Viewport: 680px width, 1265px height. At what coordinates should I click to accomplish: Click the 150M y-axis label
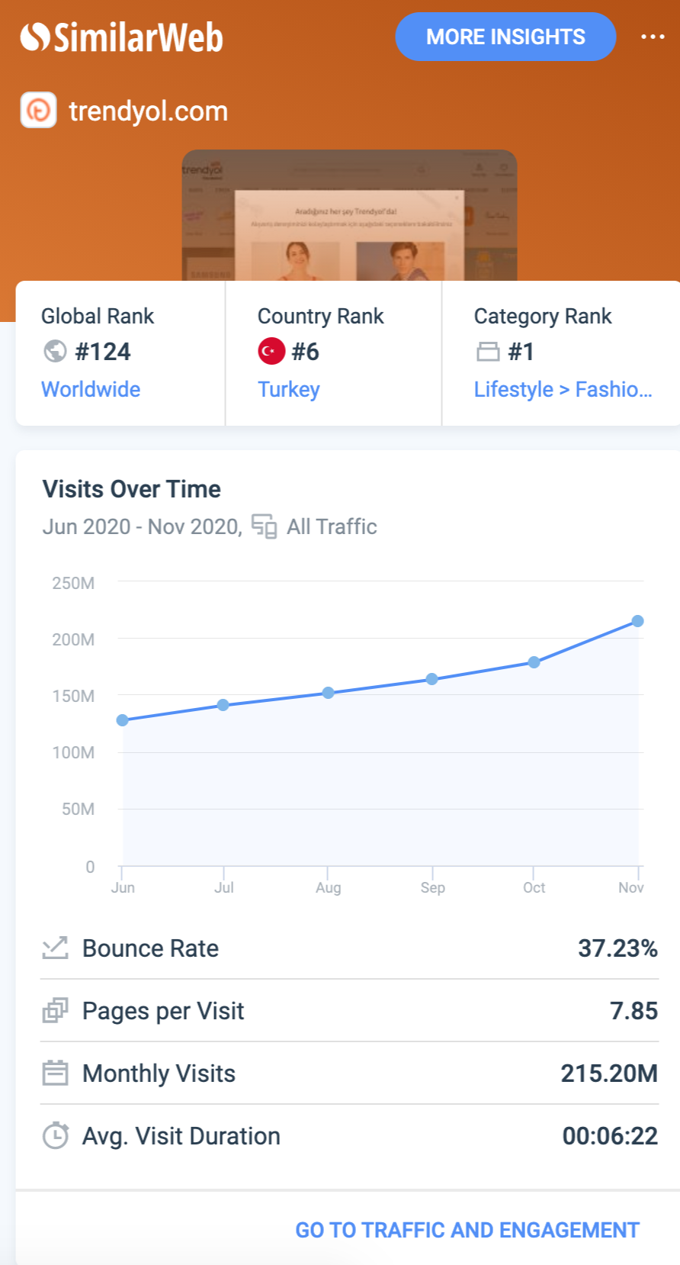pyautogui.click(x=73, y=696)
